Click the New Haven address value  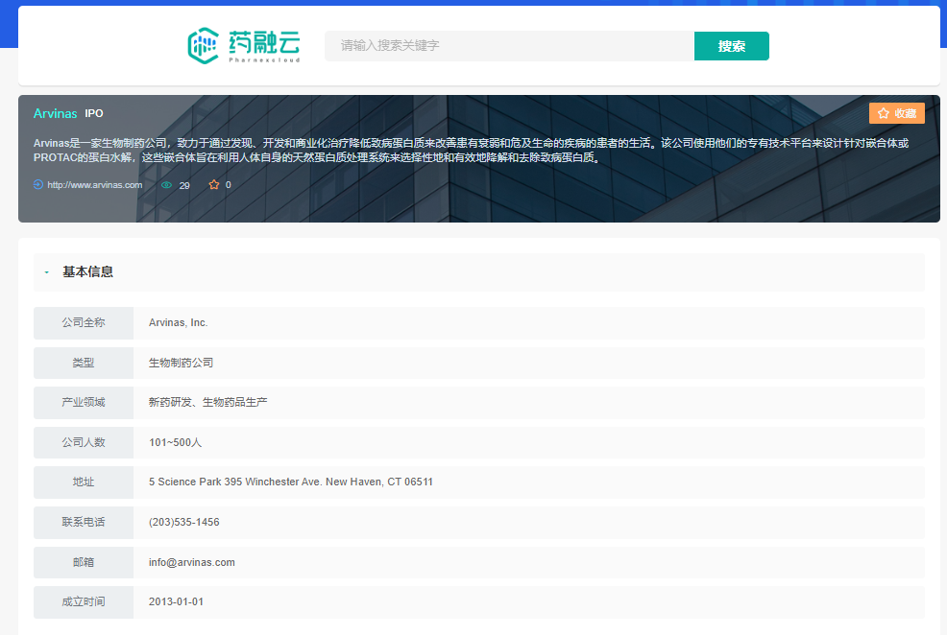click(x=290, y=482)
